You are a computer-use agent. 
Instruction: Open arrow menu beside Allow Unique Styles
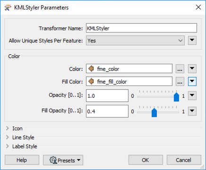[192, 40]
